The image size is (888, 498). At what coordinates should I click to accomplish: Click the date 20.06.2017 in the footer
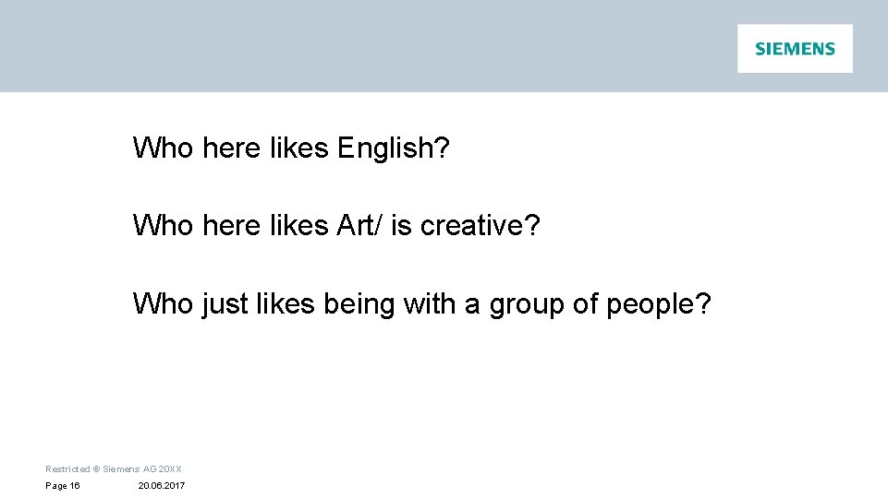tap(162, 486)
